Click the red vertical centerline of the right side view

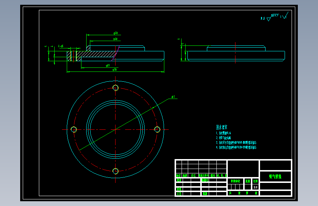tap(235, 53)
